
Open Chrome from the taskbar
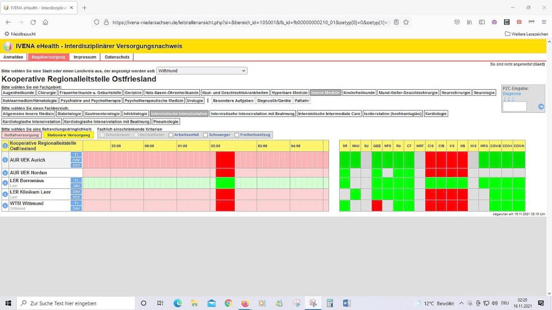(228, 303)
